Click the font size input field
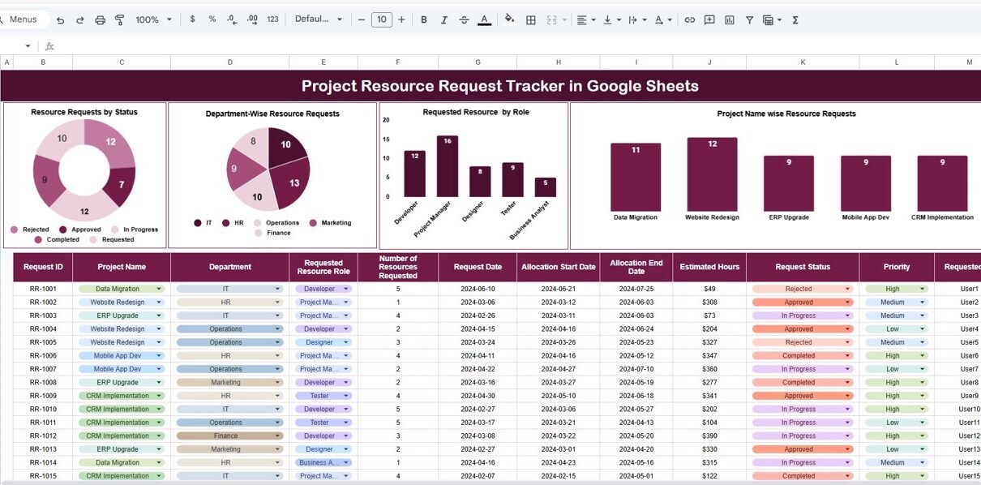The width and height of the screenshot is (981, 485). pos(381,19)
